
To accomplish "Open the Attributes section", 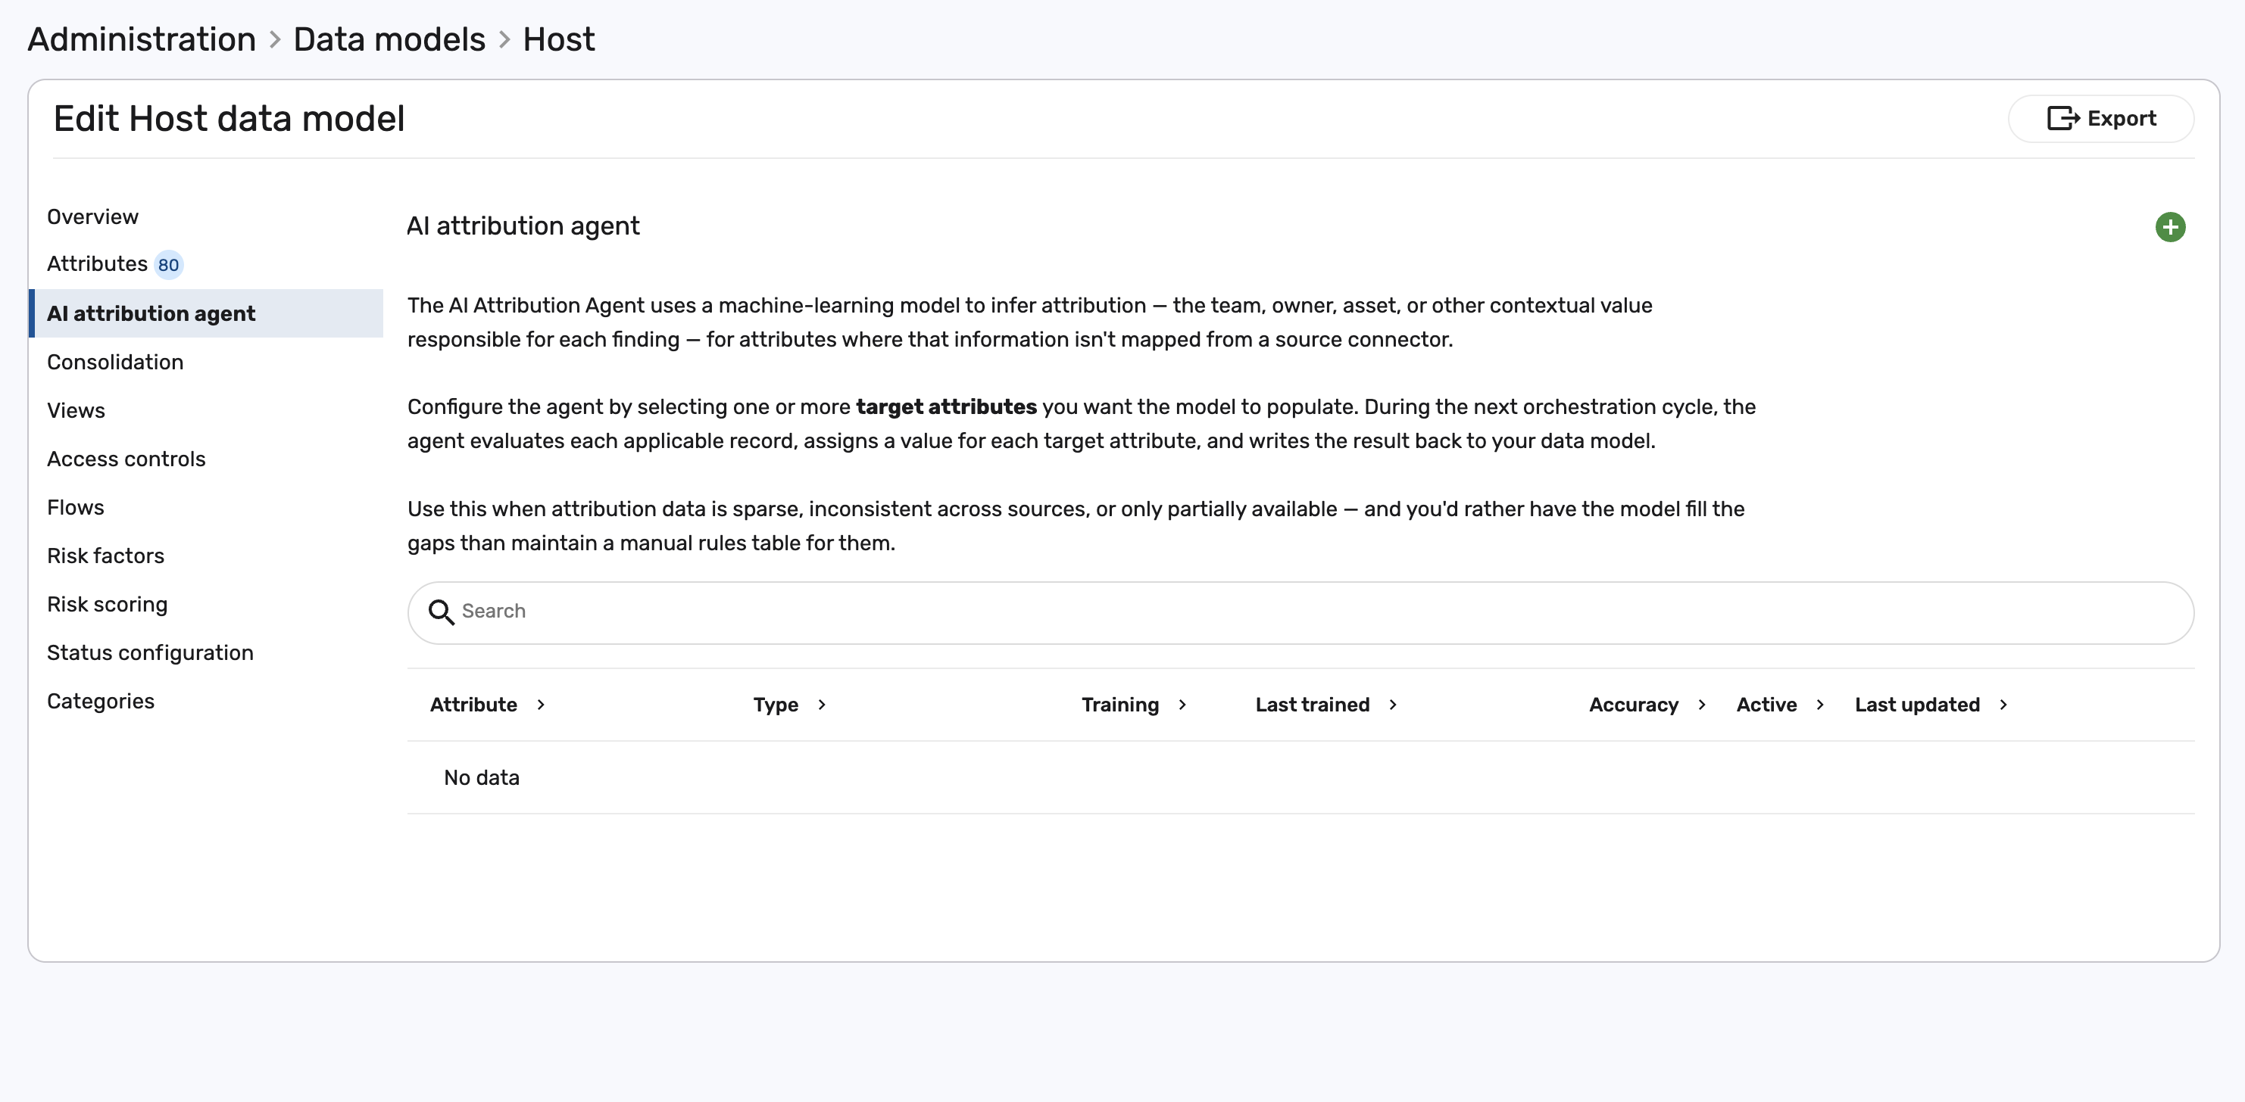I will click(97, 264).
